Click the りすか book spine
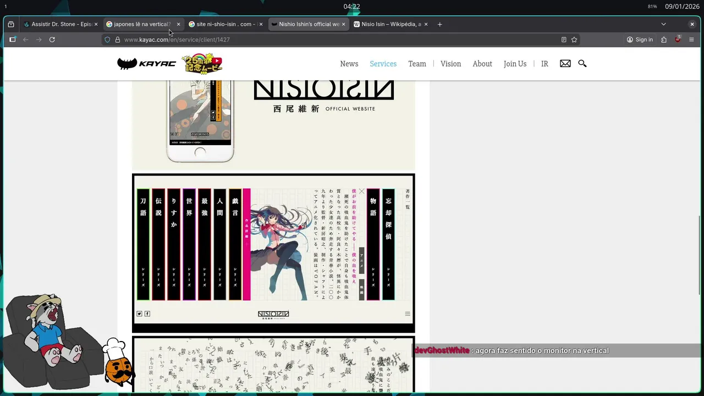The height and width of the screenshot is (396, 704). click(174, 245)
